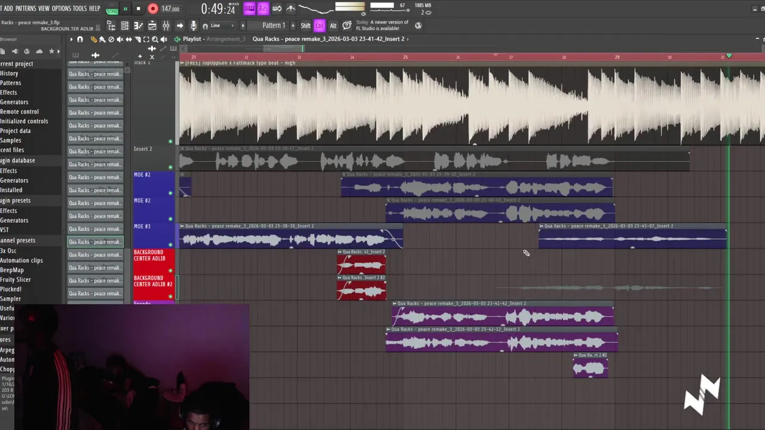Click the green playhead marker on ruler
This screenshot has width=765, height=430.
point(729,56)
